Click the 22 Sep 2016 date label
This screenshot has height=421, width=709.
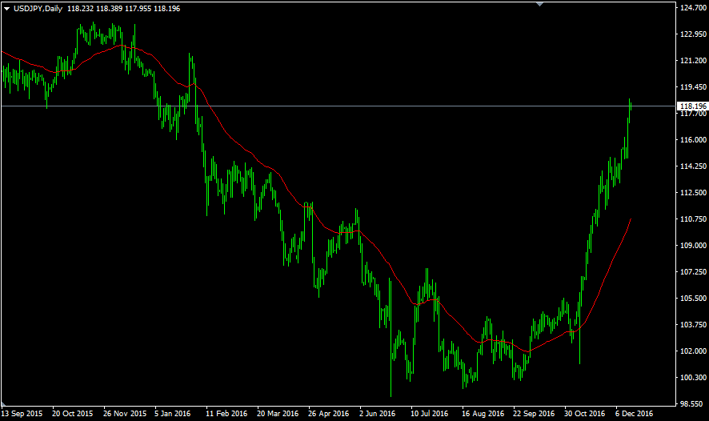click(534, 413)
